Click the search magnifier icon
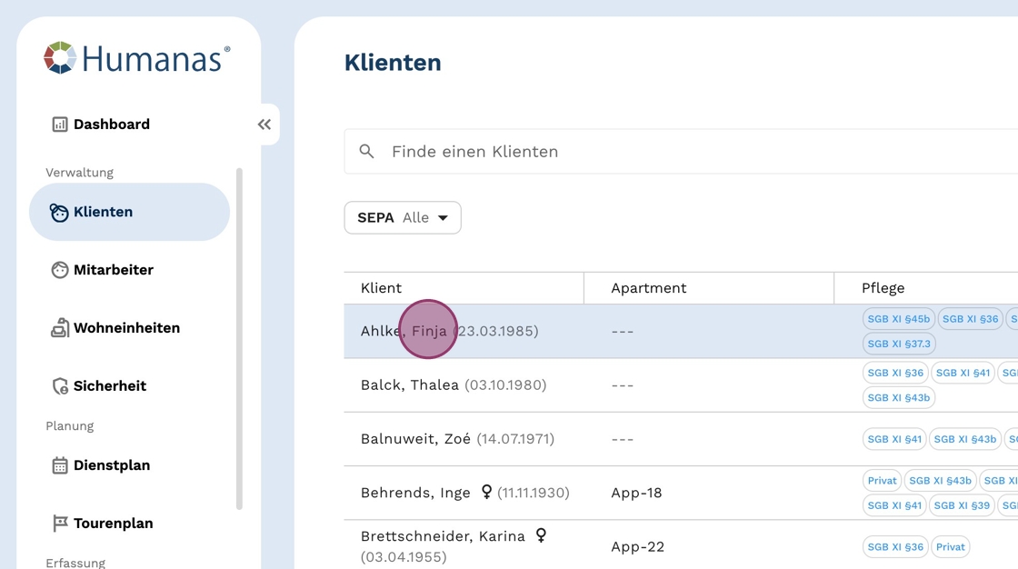 click(367, 152)
